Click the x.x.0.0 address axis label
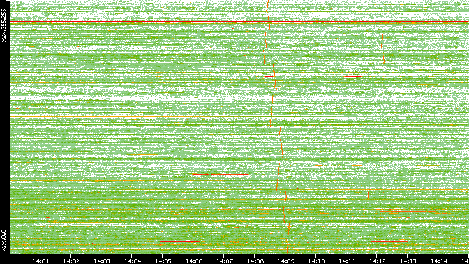469x264 pixels. pyautogui.click(x=4, y=240)
